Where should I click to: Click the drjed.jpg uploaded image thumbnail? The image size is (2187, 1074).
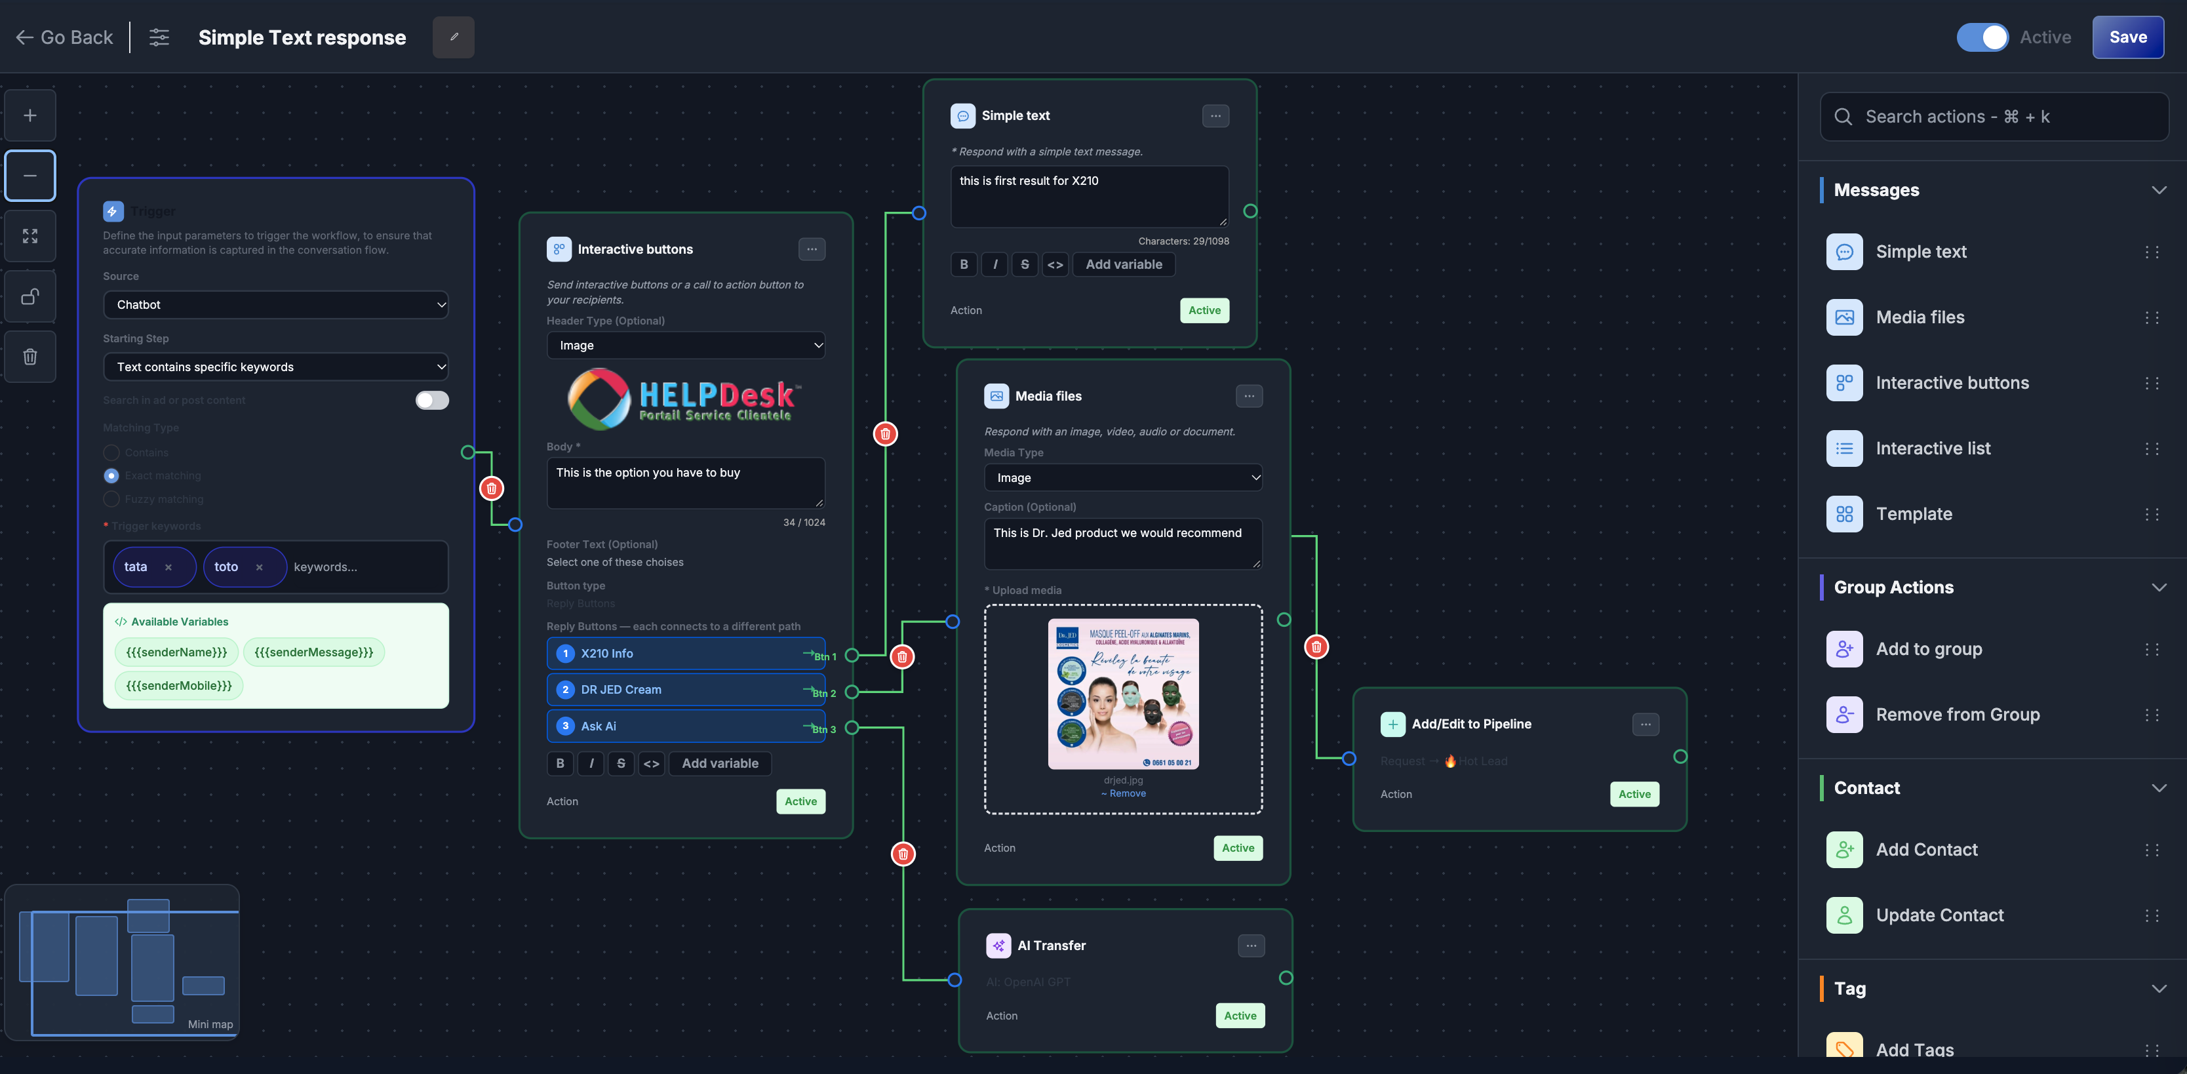[1123, 694]
